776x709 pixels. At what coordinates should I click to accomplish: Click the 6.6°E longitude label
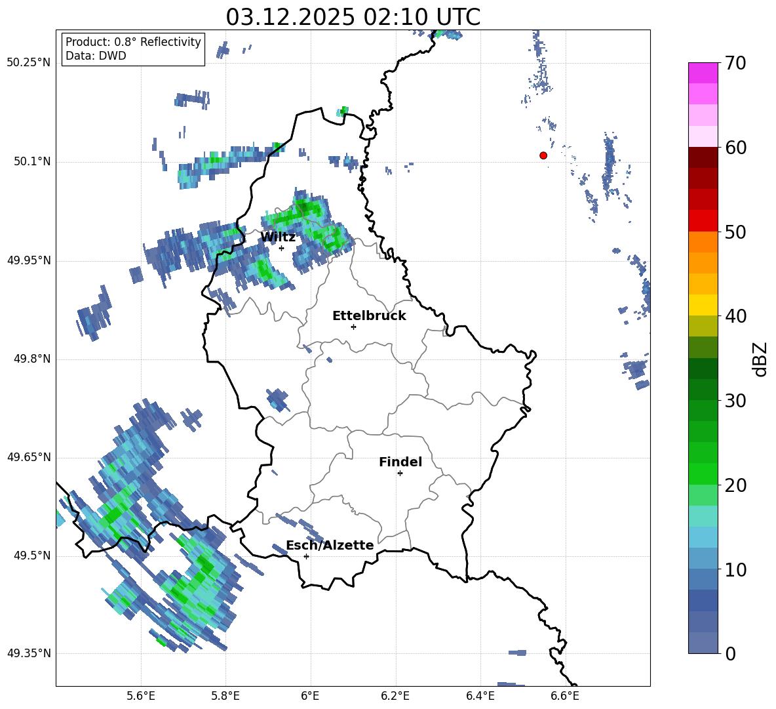pyautogui.click(x=565, y=696)
